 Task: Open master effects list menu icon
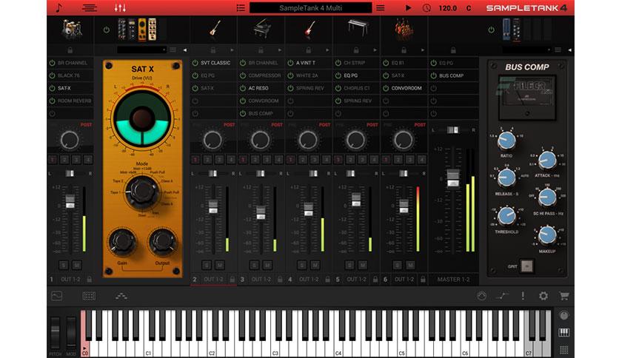(x=558, y=50)
